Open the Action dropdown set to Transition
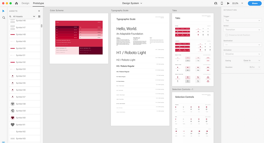 click(x=242, y=30)
